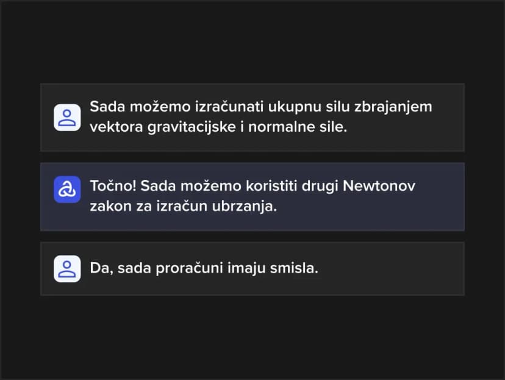
Task: Click the line 'zakon za izračun ubrzanja.'
Action: coord(183,206)
